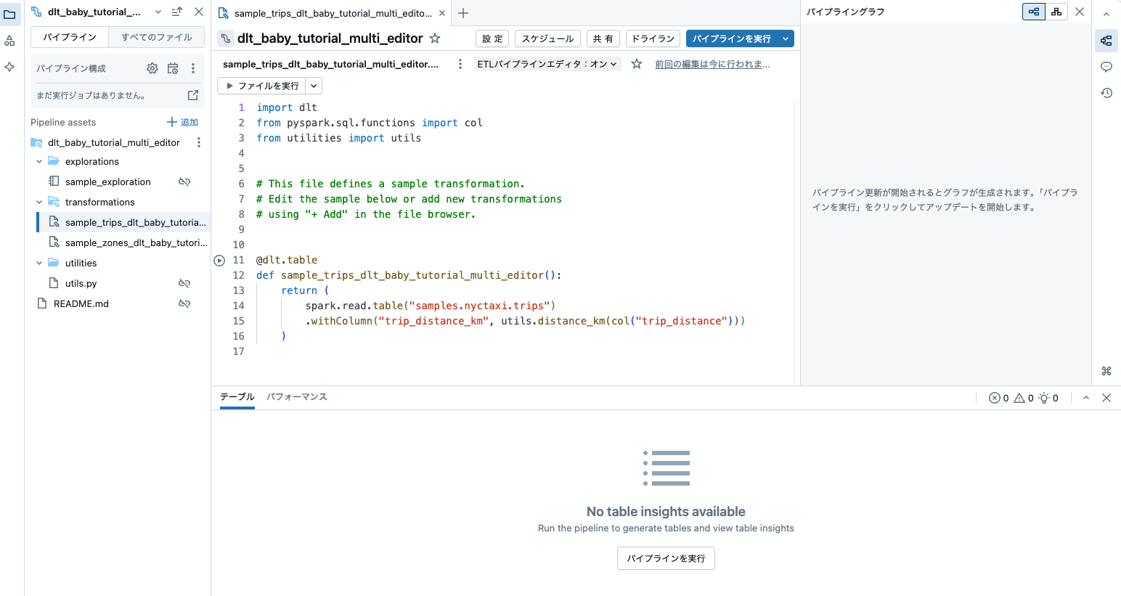This screenshot has height=596, width=1121.
Task: Open version history clock icon on right edge
Action: pyautogui.click(x=1106, y=93)
